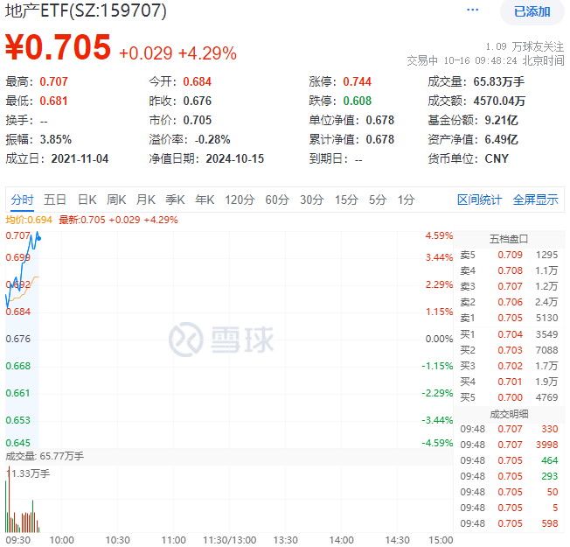Select the 年K chart tab
Viewport: 570px width, 547px height.
(205, 200)
